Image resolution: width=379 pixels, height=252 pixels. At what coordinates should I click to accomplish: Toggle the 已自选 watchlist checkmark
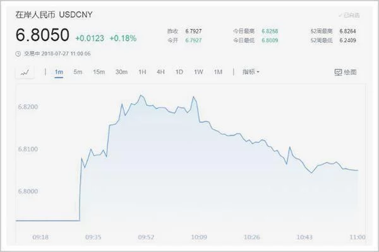pyautogui.click(x=349, y=15)
